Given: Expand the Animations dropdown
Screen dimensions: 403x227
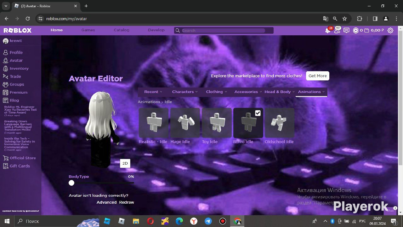Looking at the screenshot, I should click(311, 92).
